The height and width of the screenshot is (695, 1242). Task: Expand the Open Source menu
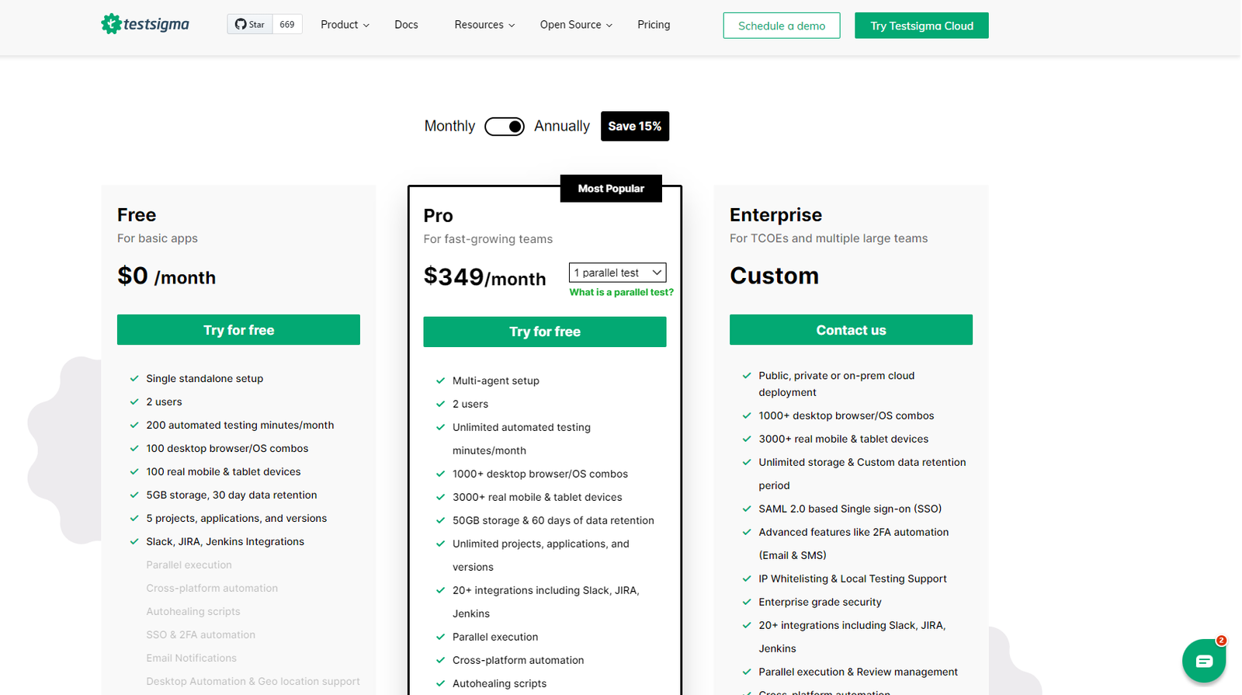coord(576,25)
